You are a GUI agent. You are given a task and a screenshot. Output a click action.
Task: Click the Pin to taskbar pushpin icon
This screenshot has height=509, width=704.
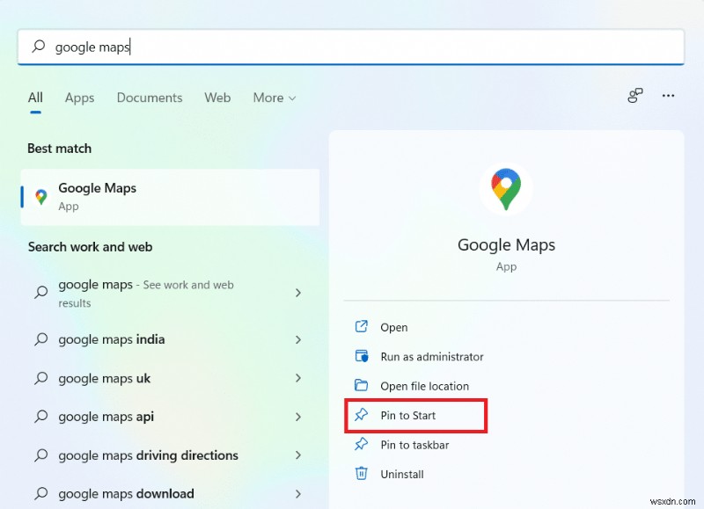pos(362,444)
